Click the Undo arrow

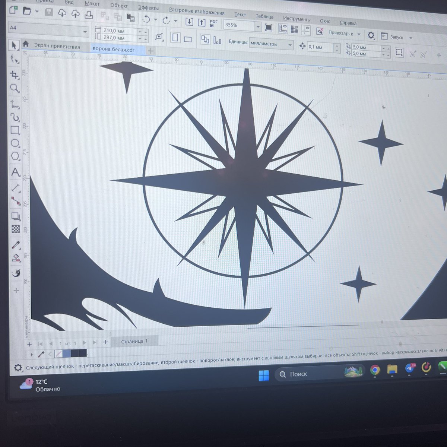pos(146,19)
